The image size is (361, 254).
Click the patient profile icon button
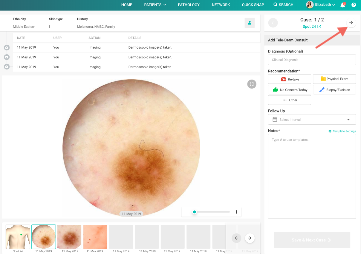tap(250, 23)
